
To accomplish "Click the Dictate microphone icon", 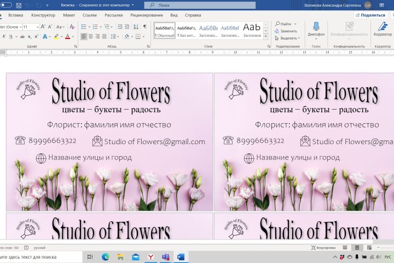I will click(316, 26).
